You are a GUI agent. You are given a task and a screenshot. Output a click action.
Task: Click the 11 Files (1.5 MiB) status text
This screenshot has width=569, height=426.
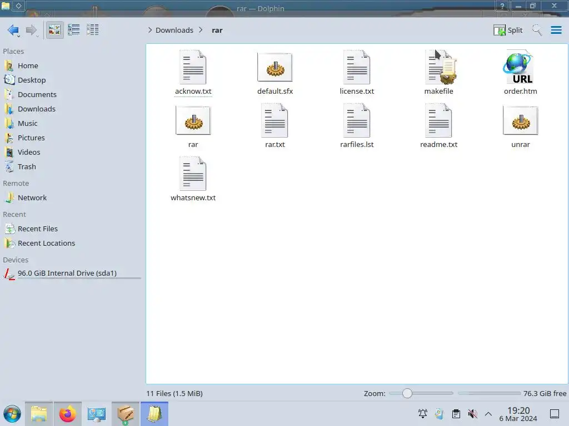[174, 393]
